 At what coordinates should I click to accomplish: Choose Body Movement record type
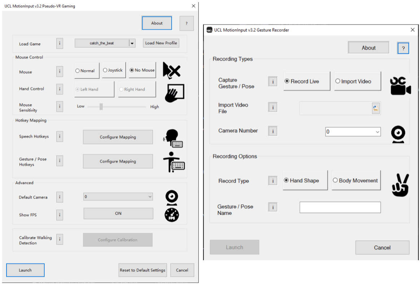coord(355,181)
